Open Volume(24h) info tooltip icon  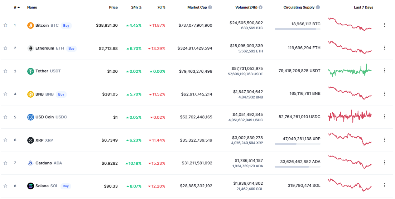[x=260, y=7]
